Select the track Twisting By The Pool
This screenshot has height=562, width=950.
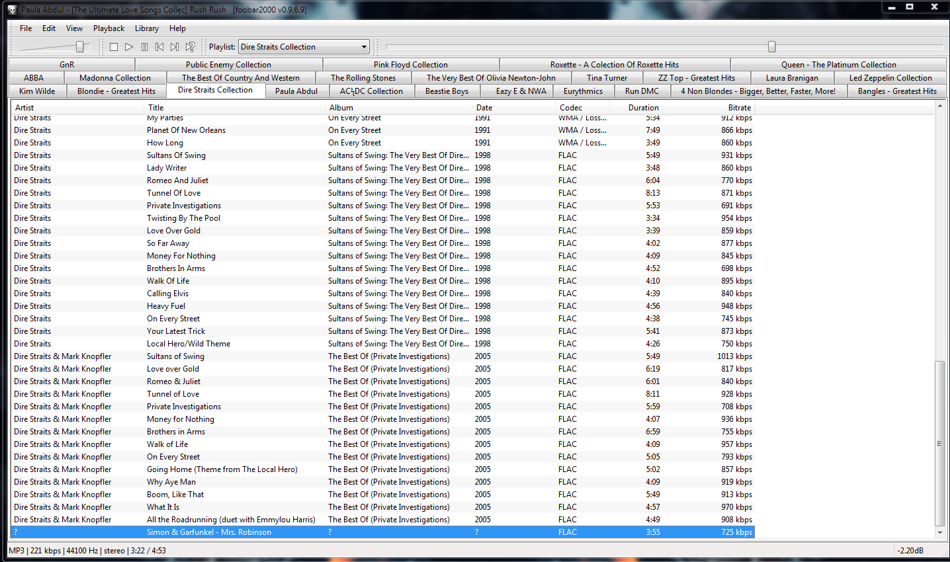pos(383,218)
